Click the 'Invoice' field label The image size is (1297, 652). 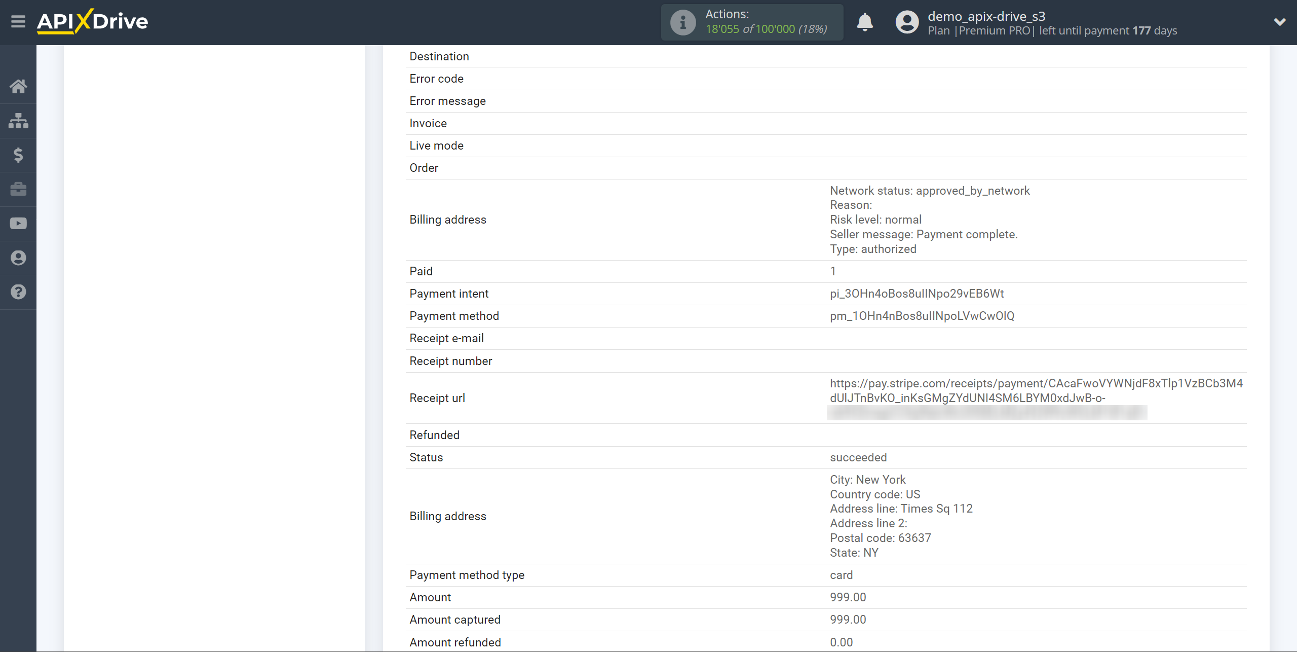point(428,123)
